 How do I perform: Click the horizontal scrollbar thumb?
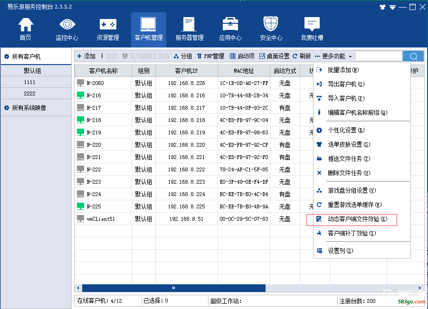click(173, 288)
